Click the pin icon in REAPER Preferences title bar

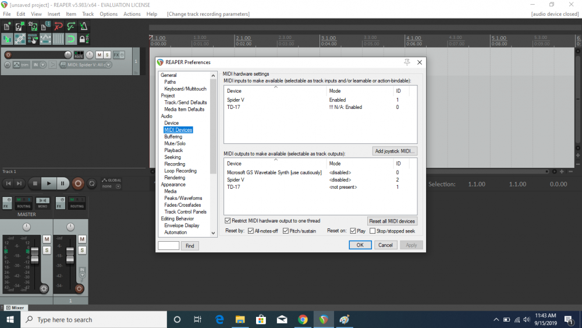[x=407, y=62]
